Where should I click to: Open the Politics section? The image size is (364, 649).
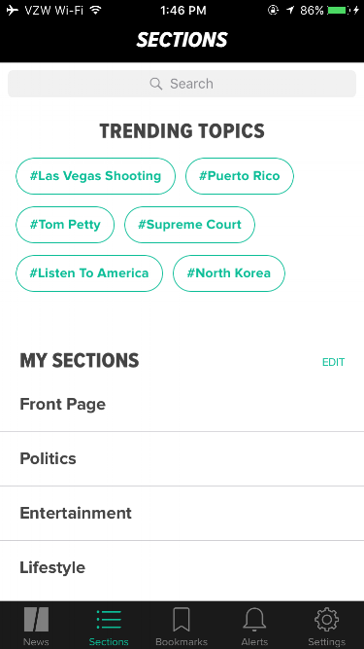[x=182, y=458]
